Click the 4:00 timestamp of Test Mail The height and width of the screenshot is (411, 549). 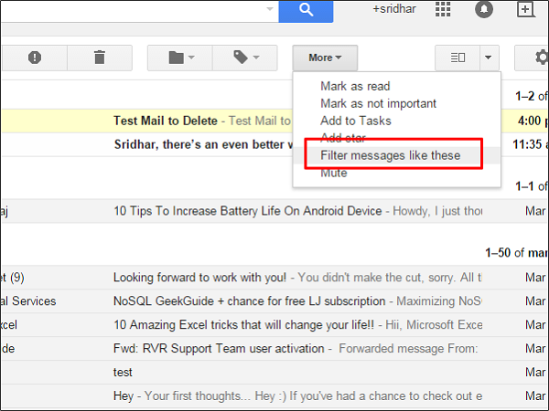click(533, 121)
